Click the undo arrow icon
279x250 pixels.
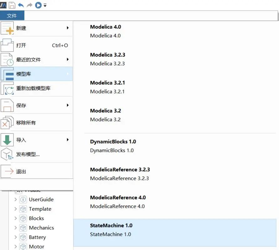(x=21, y=5)
